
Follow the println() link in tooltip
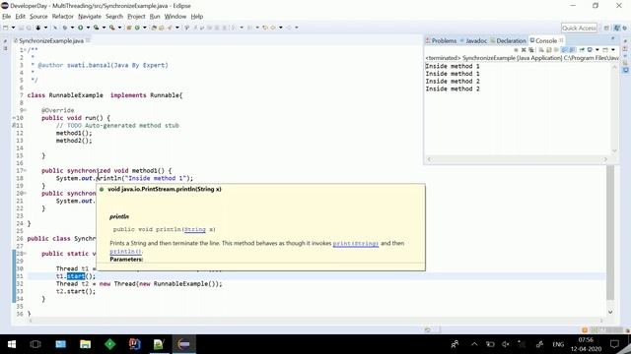tap(125, 252)
